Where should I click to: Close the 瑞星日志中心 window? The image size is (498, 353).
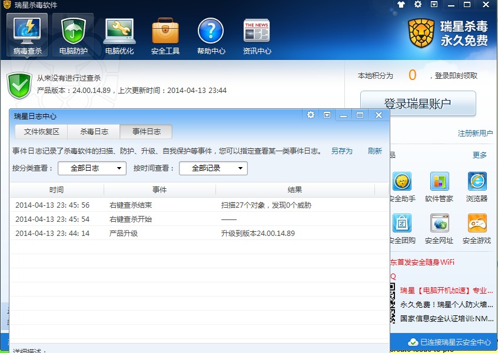379,115
